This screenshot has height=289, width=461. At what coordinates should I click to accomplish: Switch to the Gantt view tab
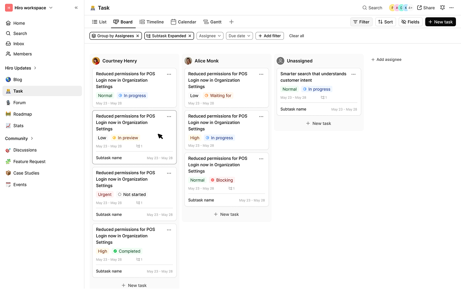(212, 22)
